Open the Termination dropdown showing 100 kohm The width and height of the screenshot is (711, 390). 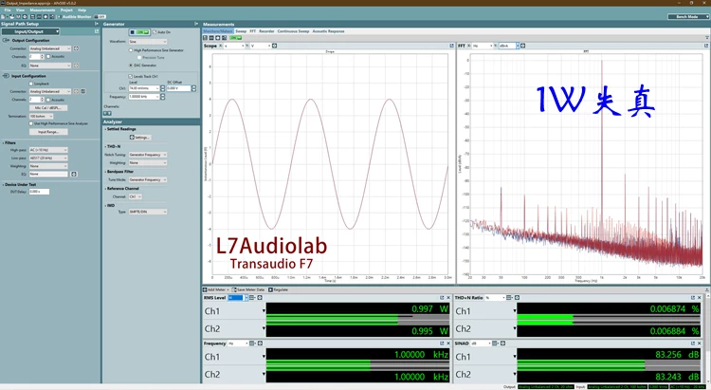42,117
